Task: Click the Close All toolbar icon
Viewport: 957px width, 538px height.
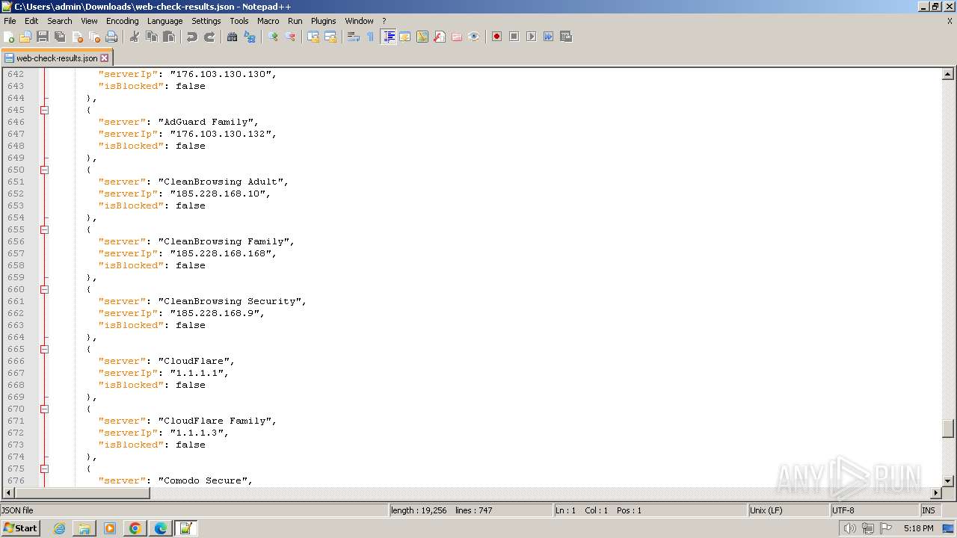Action: point(94,37)
